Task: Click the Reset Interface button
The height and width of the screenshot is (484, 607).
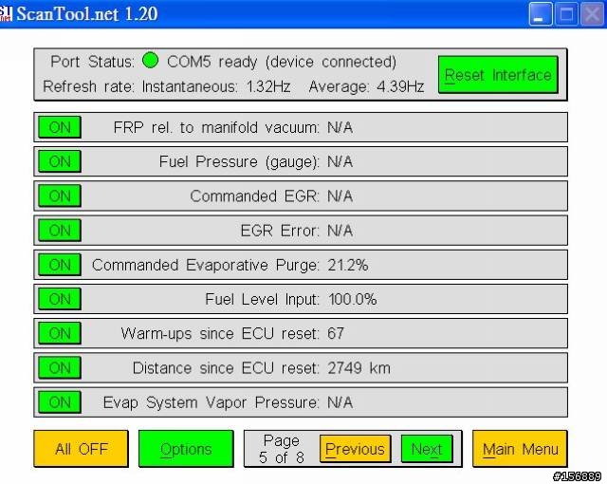Action: tap(498, 75)
